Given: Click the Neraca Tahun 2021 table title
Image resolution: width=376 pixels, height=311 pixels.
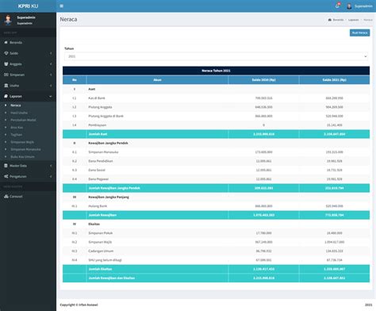Looking at the screenshot, I should pyautogui.click(x=216, y=71).
